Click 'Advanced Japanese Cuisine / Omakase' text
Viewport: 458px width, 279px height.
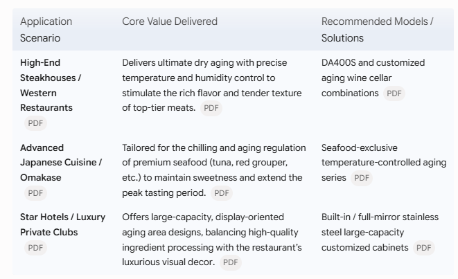(x=61, y=163)
